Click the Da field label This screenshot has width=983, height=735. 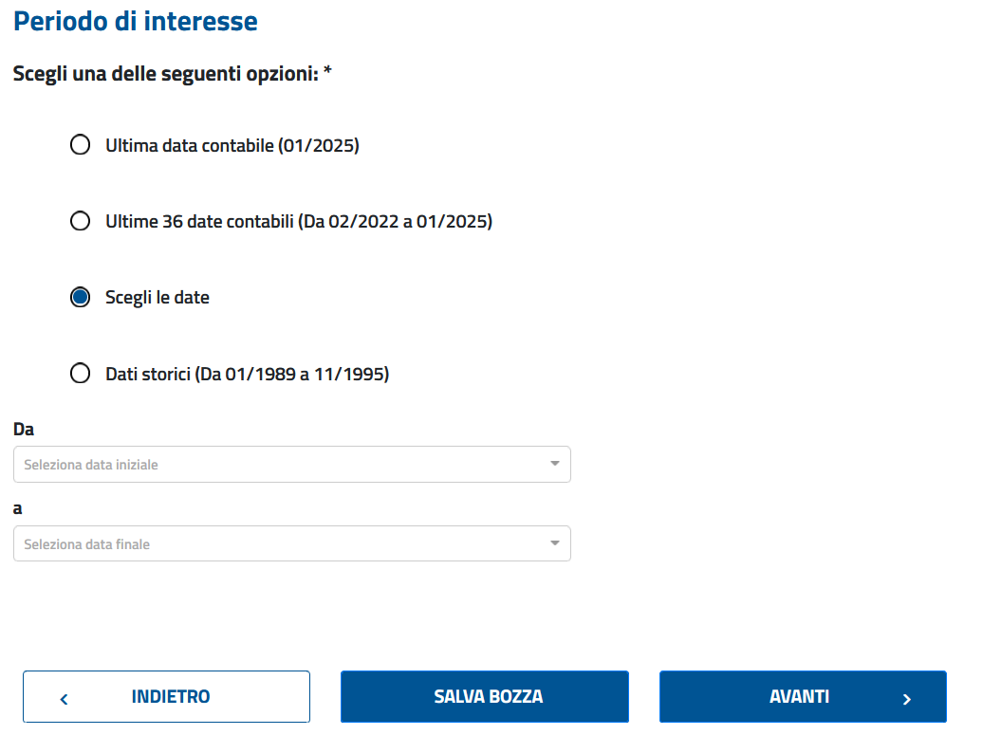(24, 430)
